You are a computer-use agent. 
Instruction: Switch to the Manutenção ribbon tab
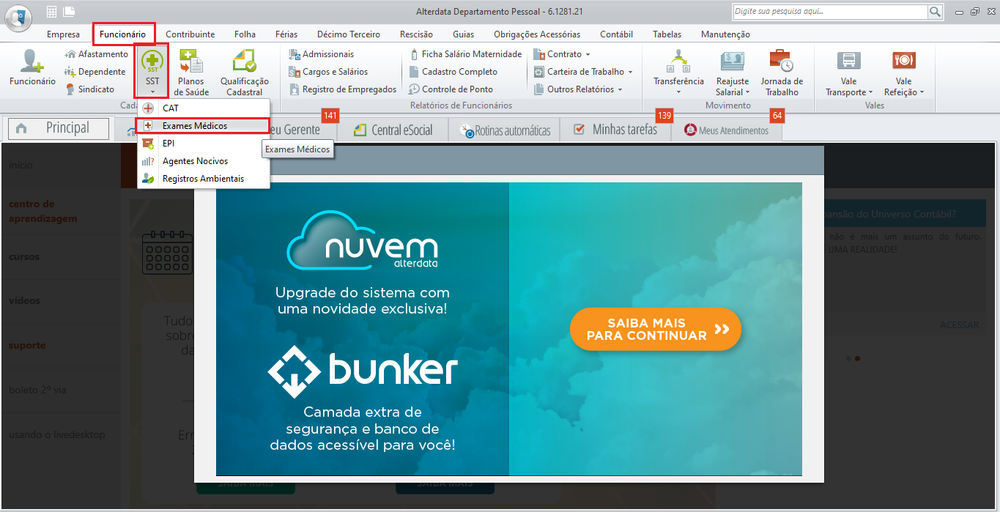click(x=725, y=34)
